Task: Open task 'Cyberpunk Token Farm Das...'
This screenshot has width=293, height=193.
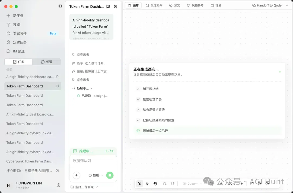Action: click(29, 161)
